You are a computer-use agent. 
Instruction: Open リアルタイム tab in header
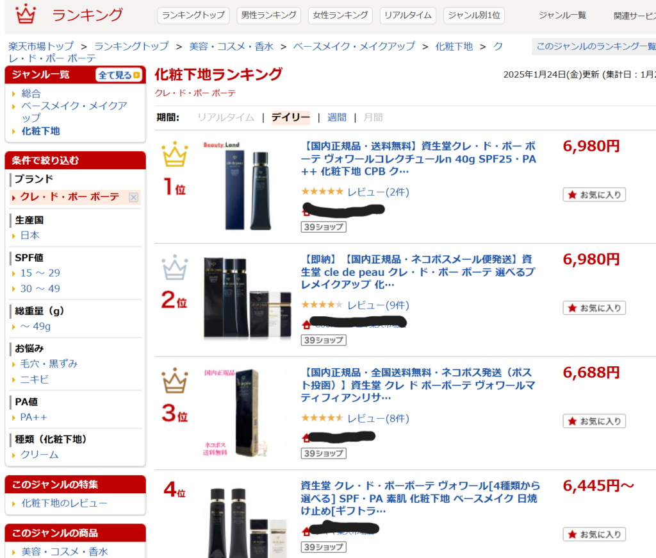click(x=408, y=15)
